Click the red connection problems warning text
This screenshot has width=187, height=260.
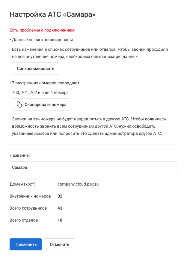coord(42,30)
